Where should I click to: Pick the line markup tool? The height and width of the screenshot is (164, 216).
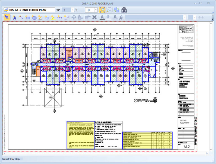[21, 18]
